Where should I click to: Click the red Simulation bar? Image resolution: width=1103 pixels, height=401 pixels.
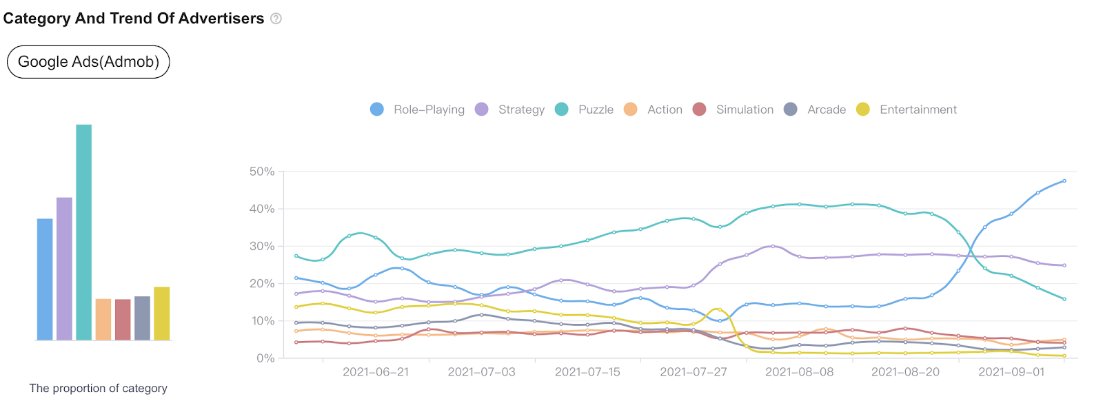coord(123,320)
